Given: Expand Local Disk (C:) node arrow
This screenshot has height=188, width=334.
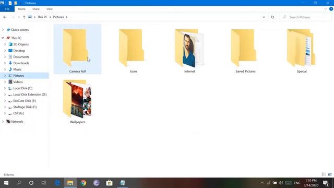Looking at the screenshot, I should coord(5,88).
